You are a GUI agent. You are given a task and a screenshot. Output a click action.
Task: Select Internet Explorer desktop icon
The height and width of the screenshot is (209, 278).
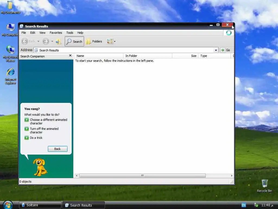point(11,76)
